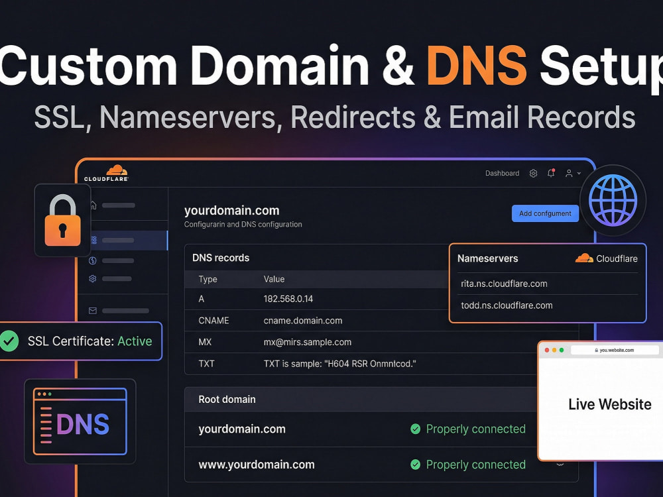
Task: Click the www.yourdomain.com row
Action: [x=381, y=465]
